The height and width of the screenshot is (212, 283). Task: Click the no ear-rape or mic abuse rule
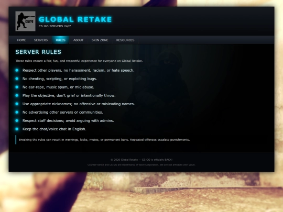[58, 87]
